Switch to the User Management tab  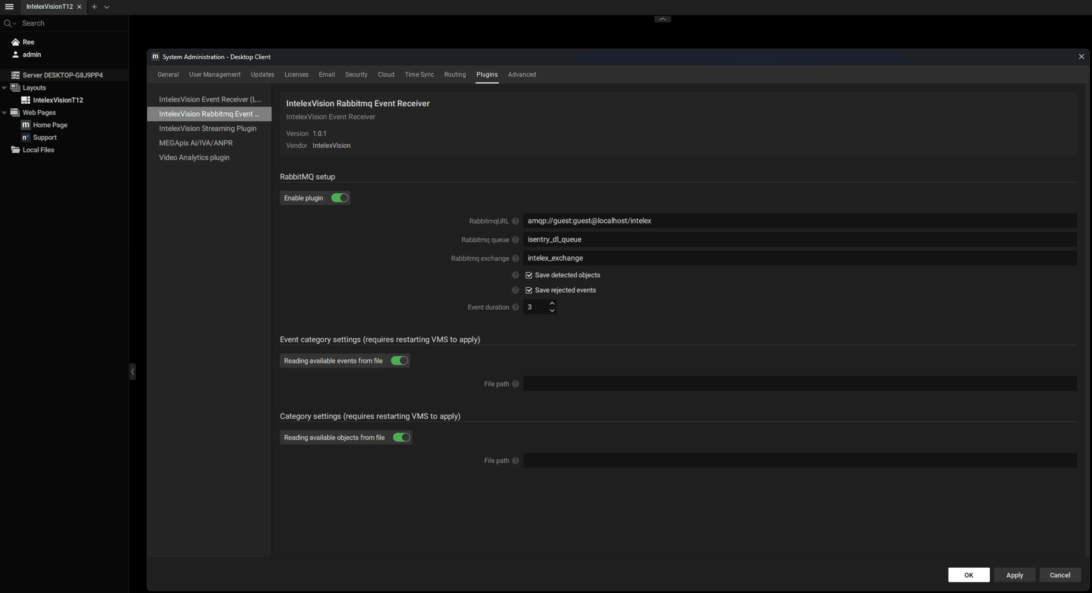pyautogui.click(x=214, y=75)
